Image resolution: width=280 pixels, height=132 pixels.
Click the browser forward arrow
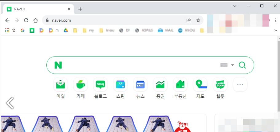click(17, 20)
